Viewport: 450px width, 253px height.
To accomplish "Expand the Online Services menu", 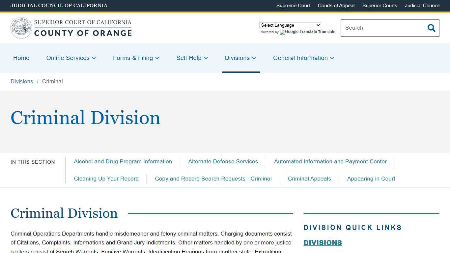I will [x=71, y=58].
